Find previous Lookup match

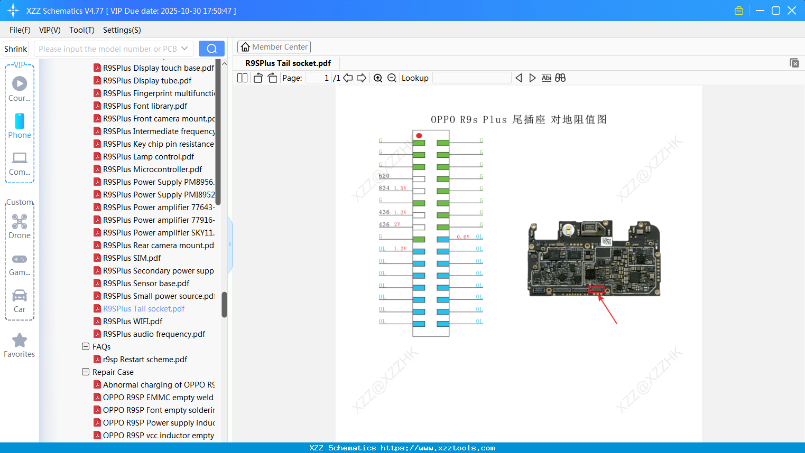[519, 78]
